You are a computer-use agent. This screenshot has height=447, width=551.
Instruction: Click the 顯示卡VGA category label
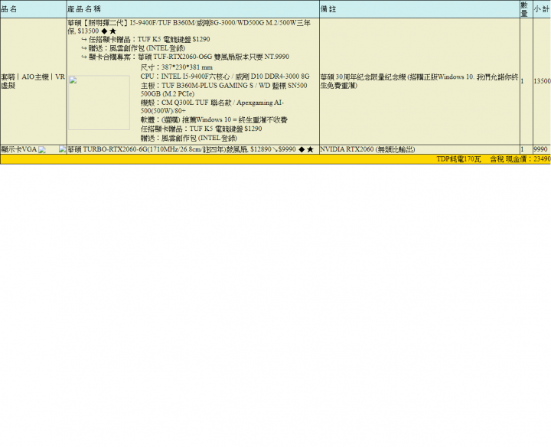19,149
